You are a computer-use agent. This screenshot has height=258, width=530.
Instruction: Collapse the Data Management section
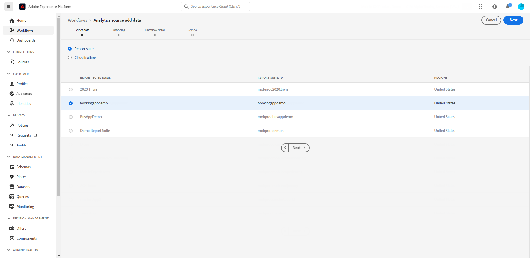(x=9, y=157)
